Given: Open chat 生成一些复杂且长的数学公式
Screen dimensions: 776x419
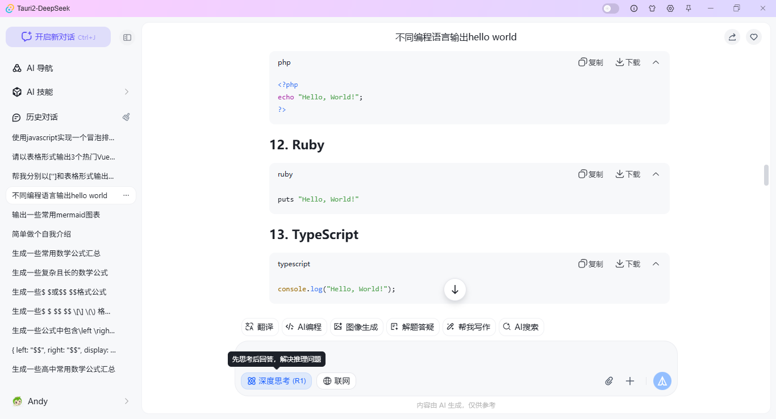Looking at the screenshot, I should pos(71,273).
